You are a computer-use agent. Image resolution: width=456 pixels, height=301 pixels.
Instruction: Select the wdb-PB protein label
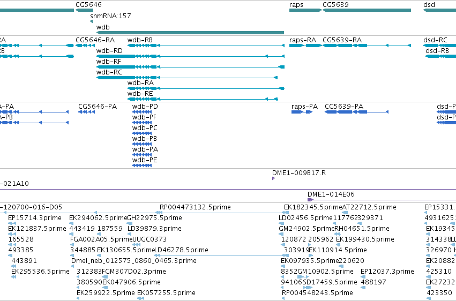145,139
